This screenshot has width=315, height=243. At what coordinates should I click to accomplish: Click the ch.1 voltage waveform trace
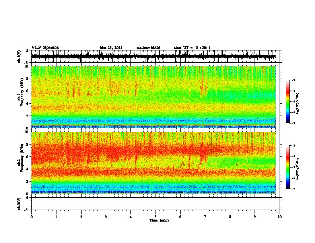pyautogui.click(x=153, y=56)
